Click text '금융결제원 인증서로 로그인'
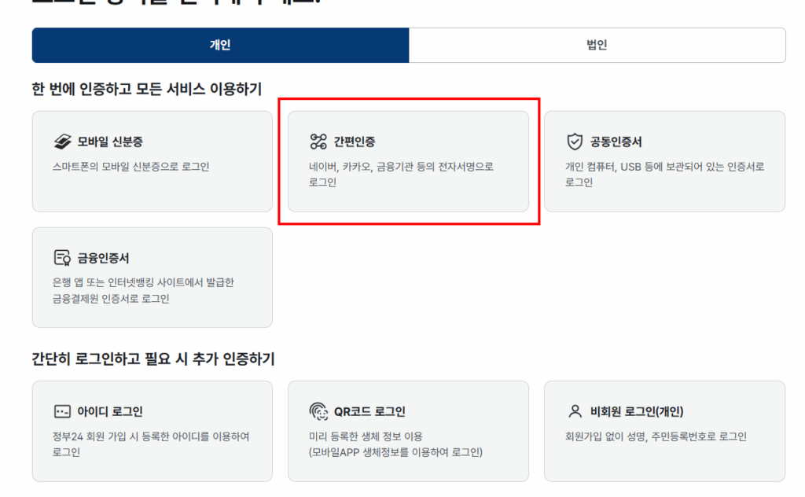This screenshot has height=497, width=805. [x=111, y=299]
